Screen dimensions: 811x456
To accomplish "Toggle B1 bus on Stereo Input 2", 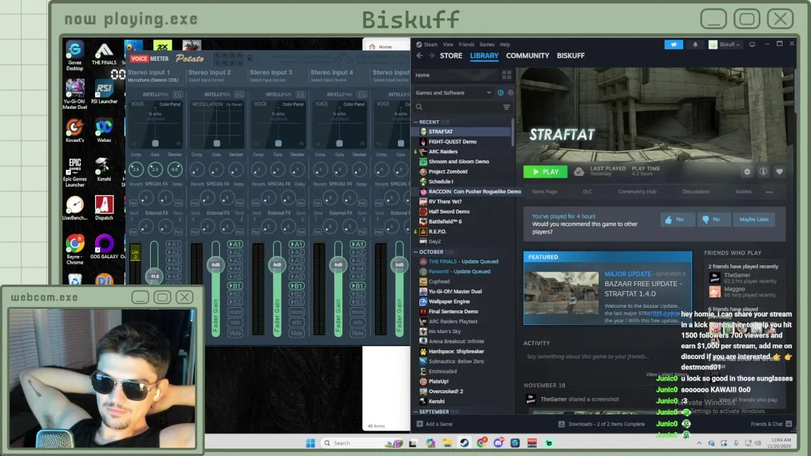I will click(x=235, y=286).
